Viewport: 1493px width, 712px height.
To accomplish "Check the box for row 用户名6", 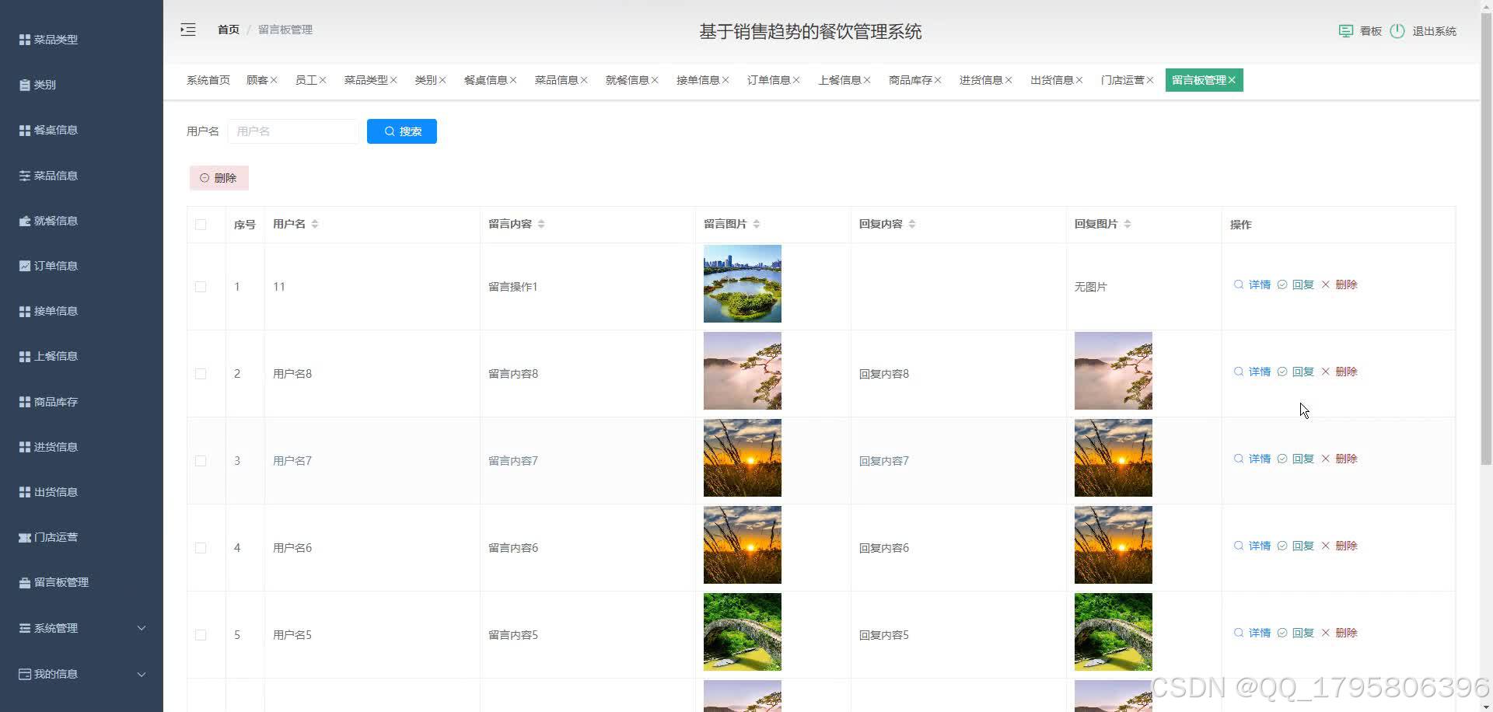I will [201, 548].
